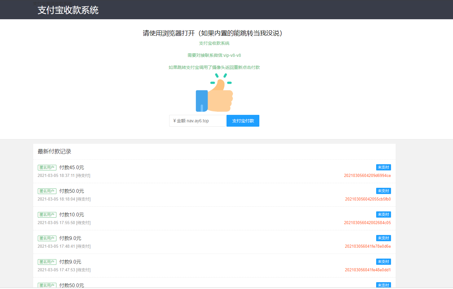Click order number 20210305604209d6994ce
The height and width of the screenshot is (289, 453).
(367, 176)
